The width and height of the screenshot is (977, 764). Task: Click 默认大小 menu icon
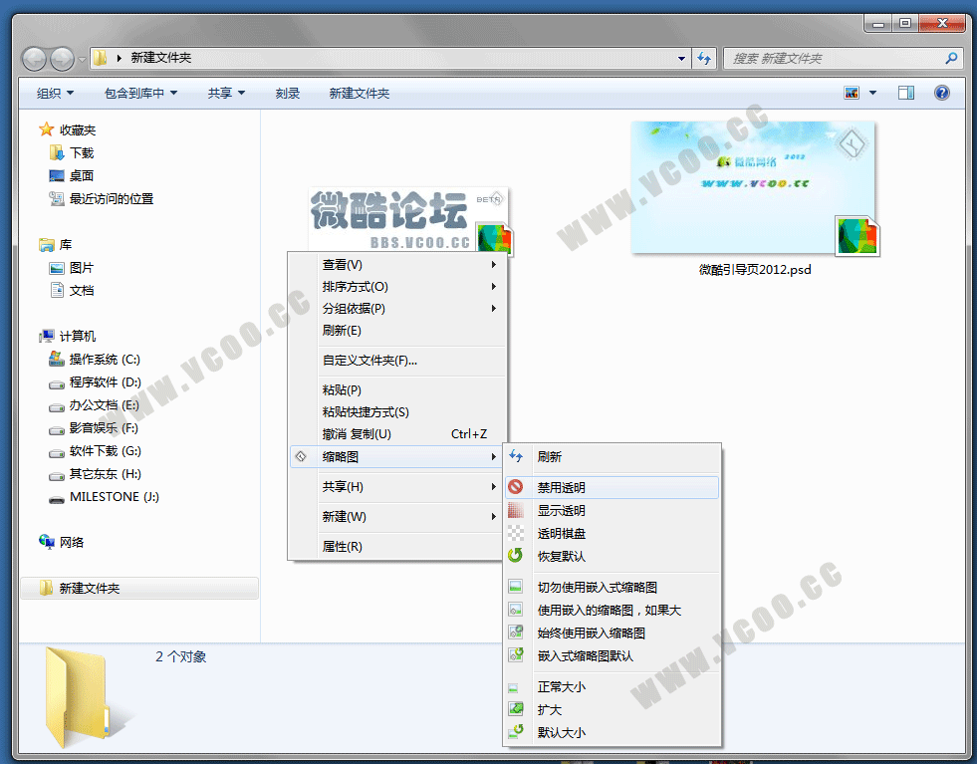tap(516, 732)
